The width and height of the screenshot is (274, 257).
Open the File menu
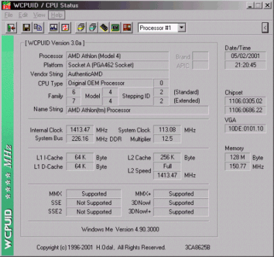8,15
